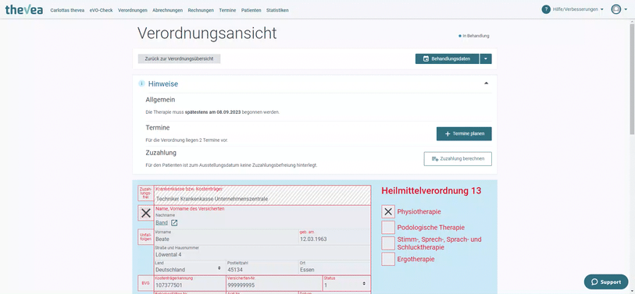Check the Podologische Therapie checkbox

[388, 227]
